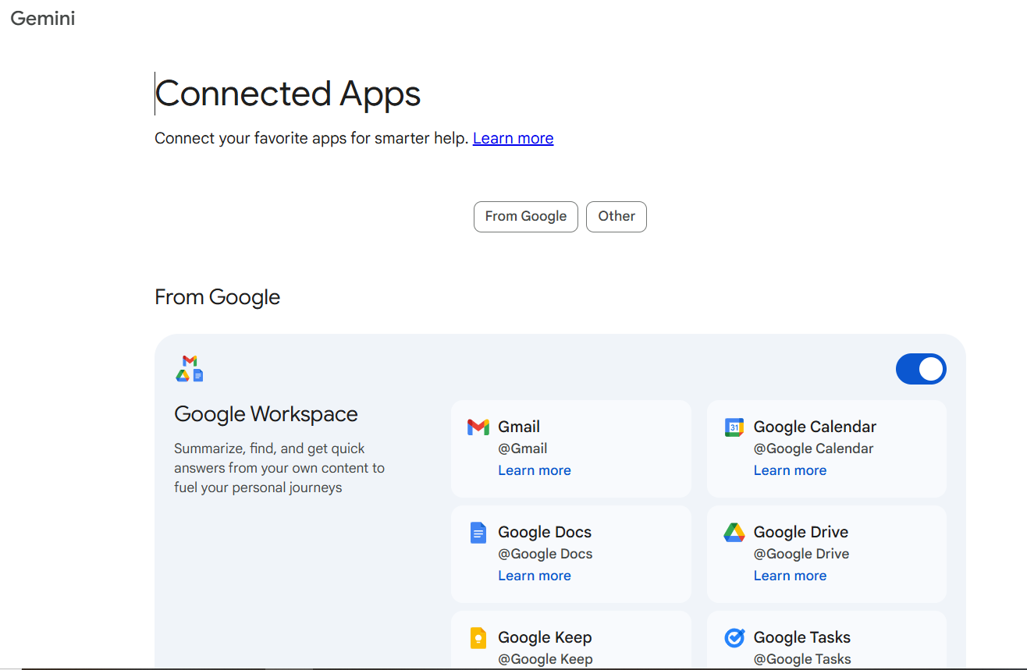Click the Google Workspace title
The image size is (1027, 670).
click(x=266, y=414)
